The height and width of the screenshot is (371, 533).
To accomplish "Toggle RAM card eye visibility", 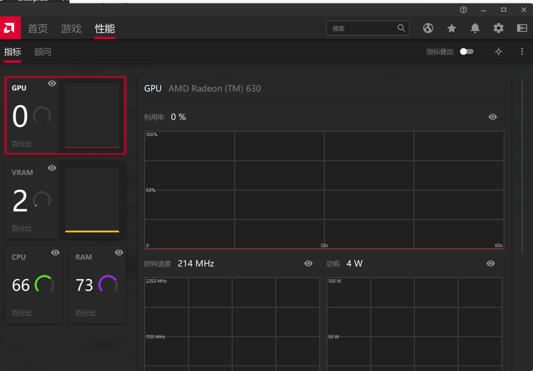I will pyautogui.click(x=119, y=252).
